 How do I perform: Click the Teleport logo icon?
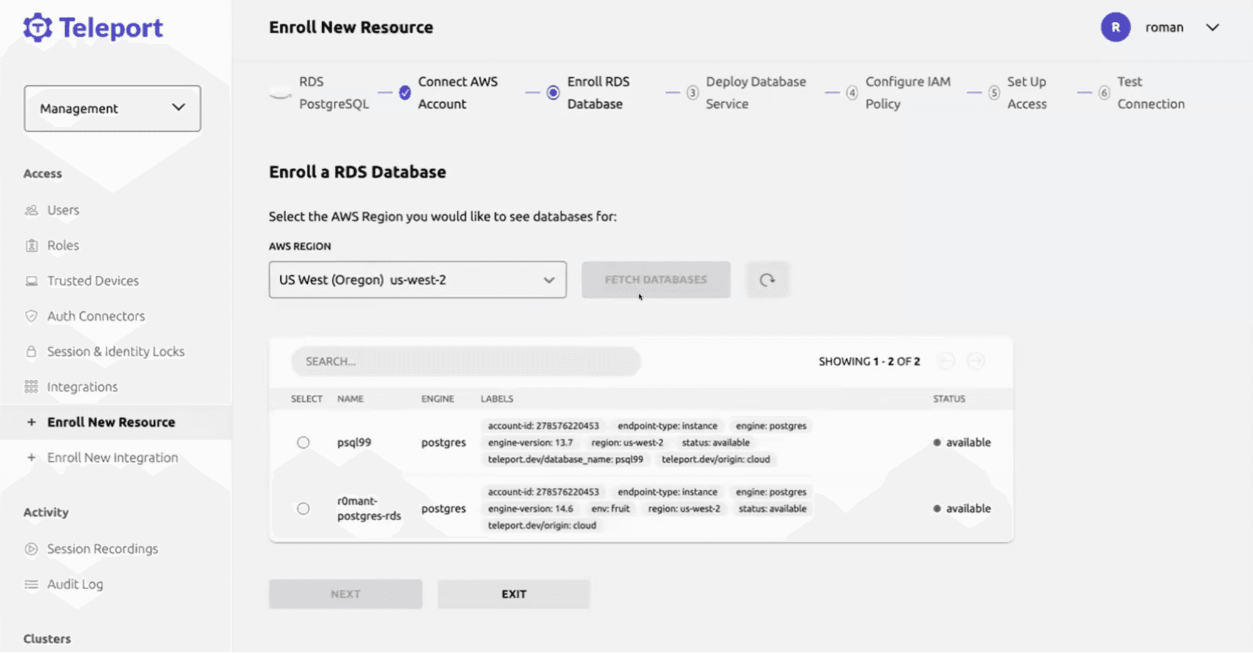(x=38, y=28)
